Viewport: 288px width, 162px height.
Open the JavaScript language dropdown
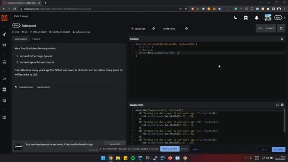coord(143,28)
